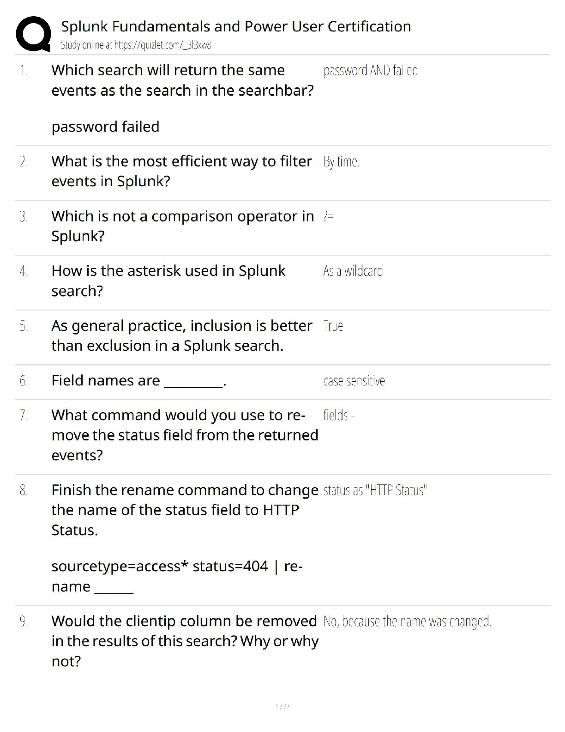Viewport: 565px width, 732px height.
Task: Click the answer 'case sensitive'
Action: (354, 381)
